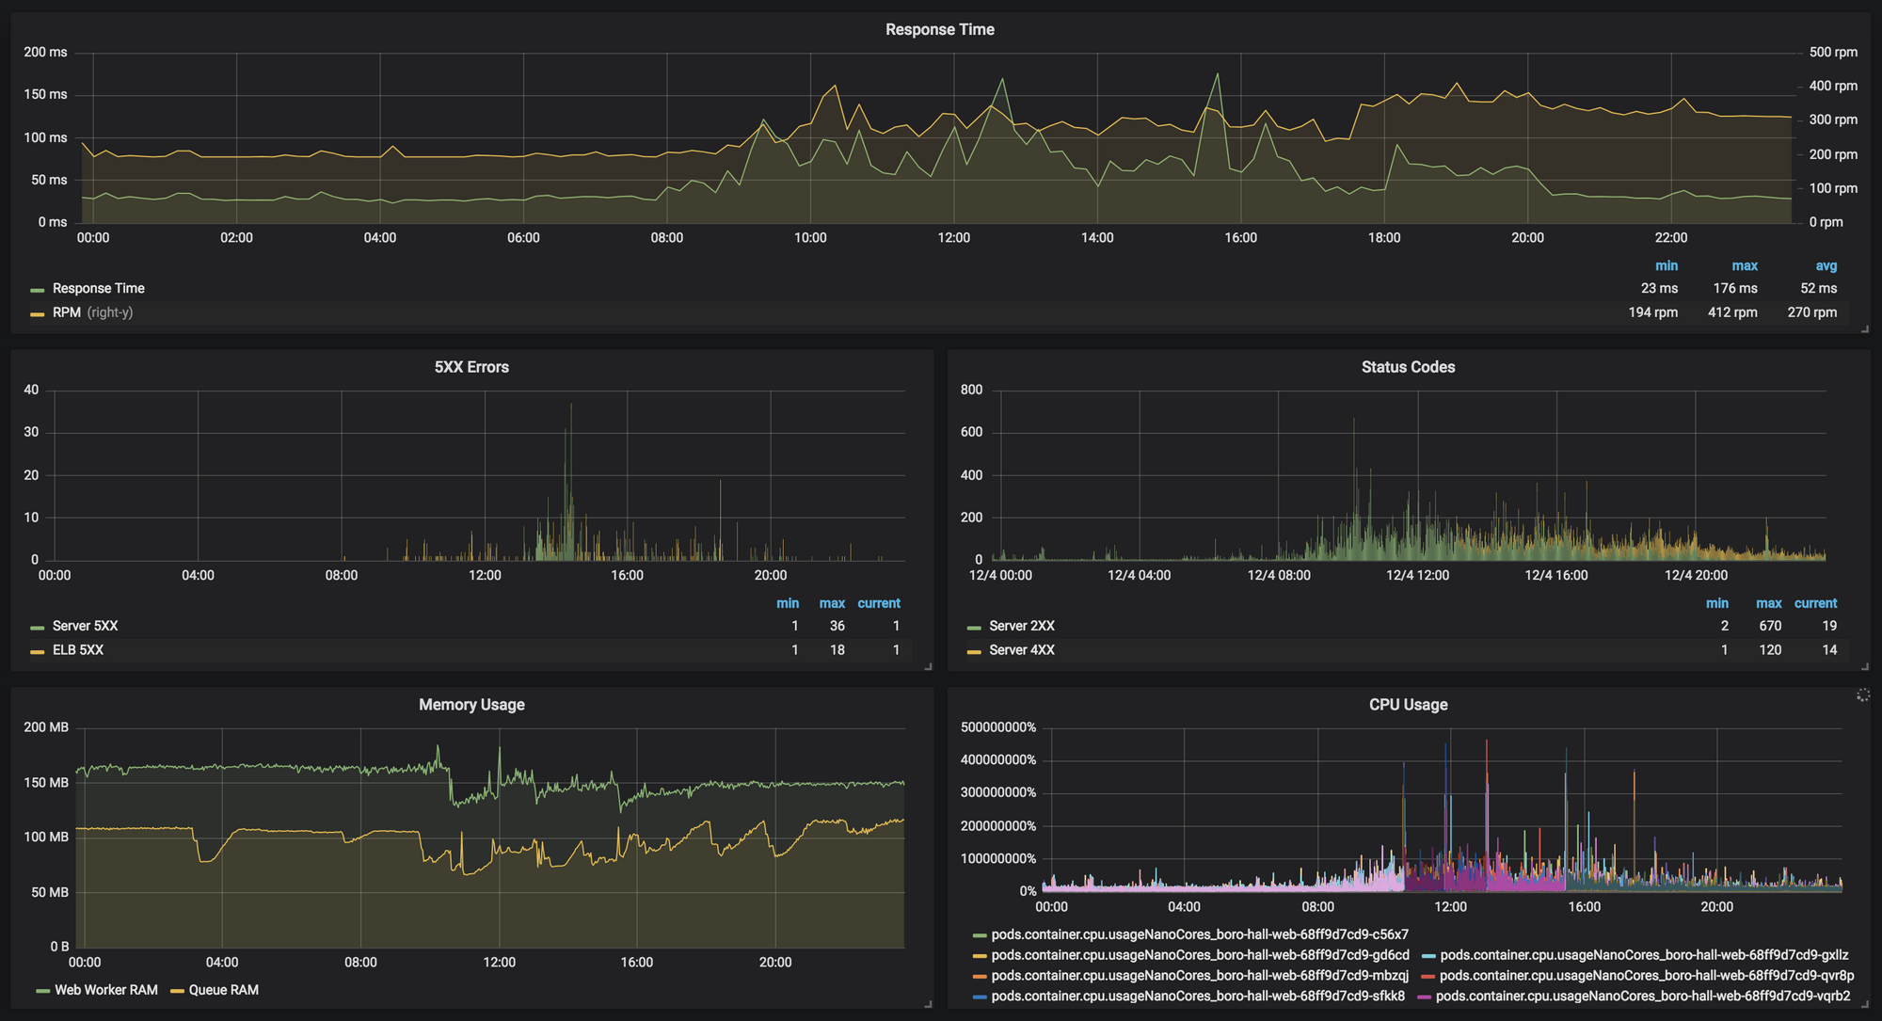Image resolution: width=1882 pixels, height=1021 pixels.
Task: Click the Status Codes panel resize handle
Action: (x=1865, y=666)
